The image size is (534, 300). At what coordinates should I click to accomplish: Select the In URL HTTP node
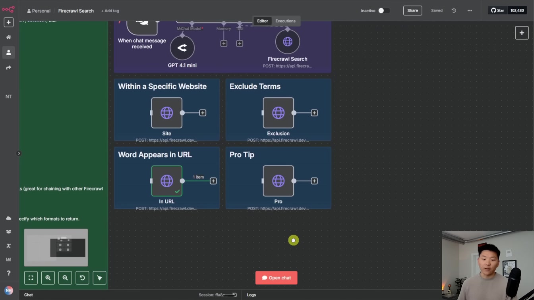click(x=167, y=181)
